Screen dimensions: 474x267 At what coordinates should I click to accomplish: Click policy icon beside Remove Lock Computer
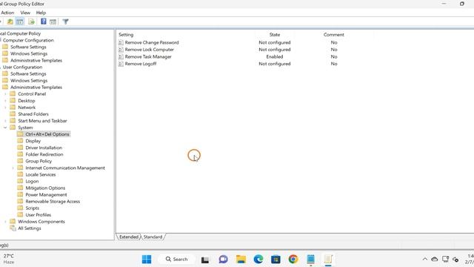(121, 50)
